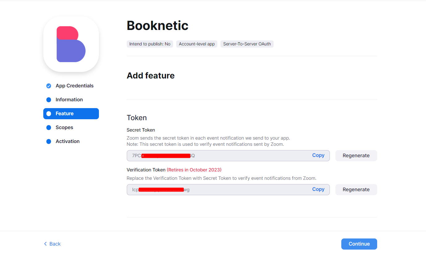Click the Activation step circle icon
This screenshot has height=257, width=426.
(x=49, y=141)
